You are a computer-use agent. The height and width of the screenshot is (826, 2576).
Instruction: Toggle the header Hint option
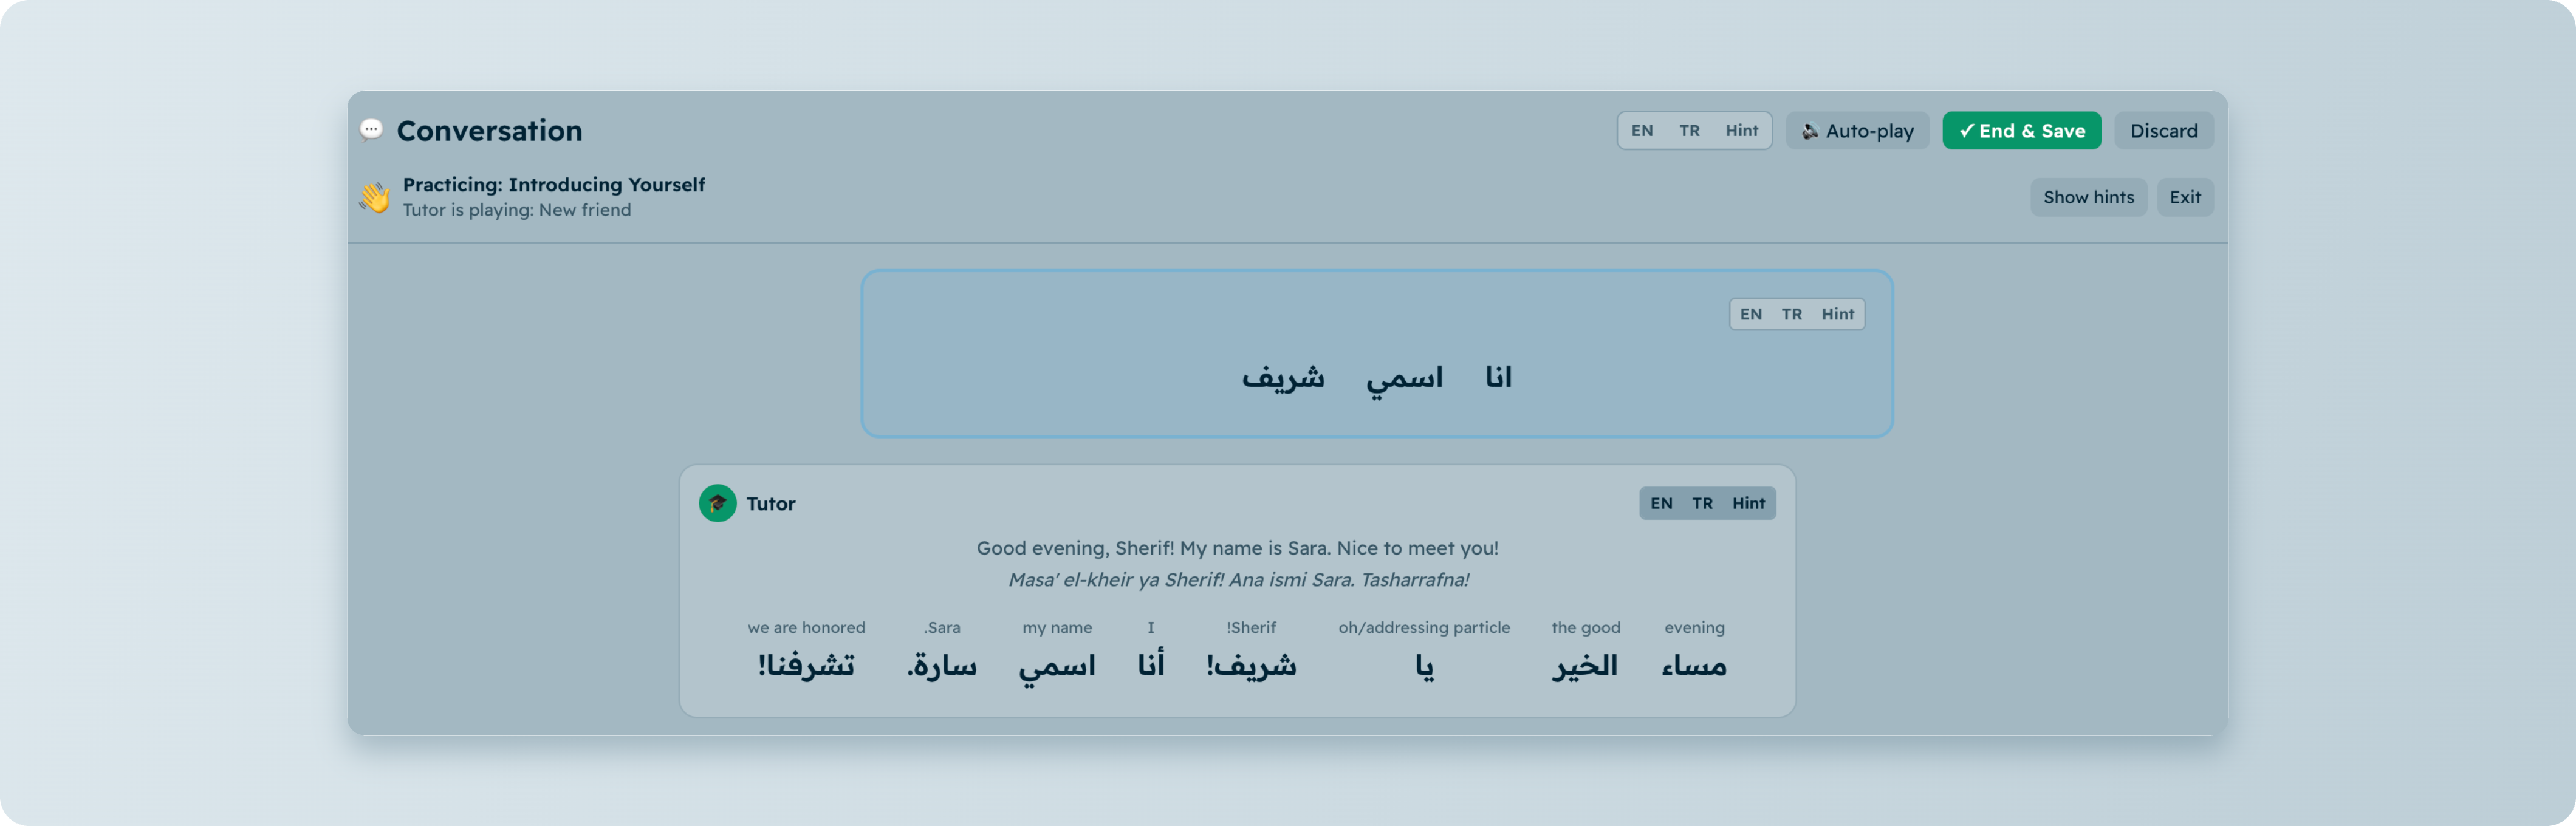click(1741, 131)
